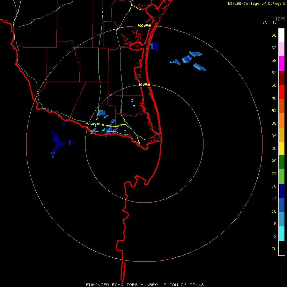Click the 46 legend value
The image size is (287, 287).
pyautogui.click(x=274, y=98)
